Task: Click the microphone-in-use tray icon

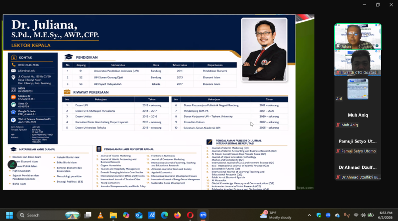Action: pos(346,215)
